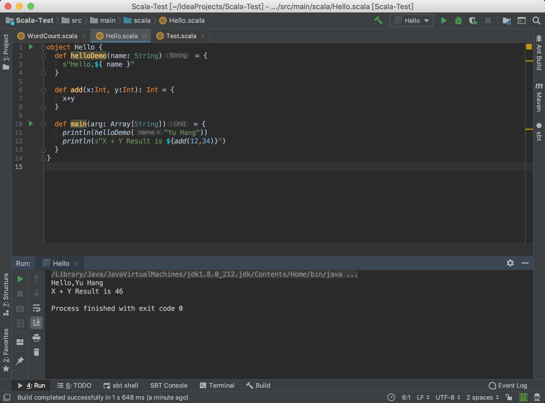545x403 pixels.
Task: Click src breadcrumb folder
Action: [x=72, y=20]
